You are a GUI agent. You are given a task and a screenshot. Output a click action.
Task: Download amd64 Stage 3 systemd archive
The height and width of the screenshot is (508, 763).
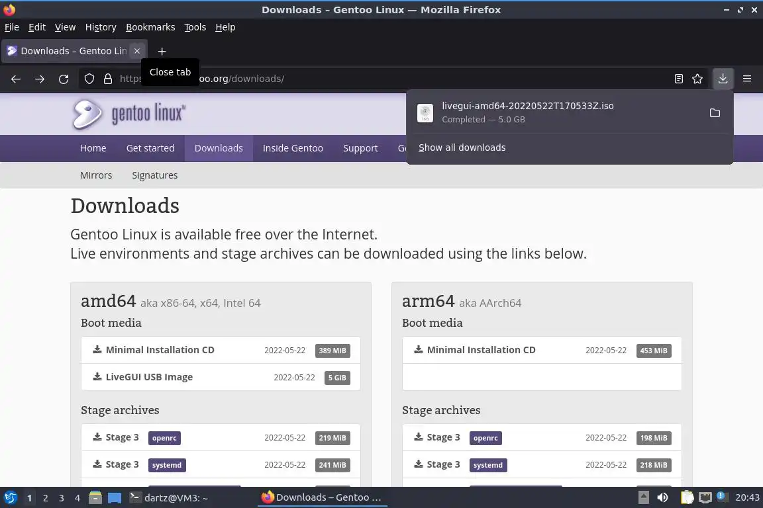[221, 465]
